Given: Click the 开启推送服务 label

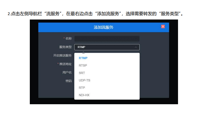Looking at the screenshot, I should (62, 56).
